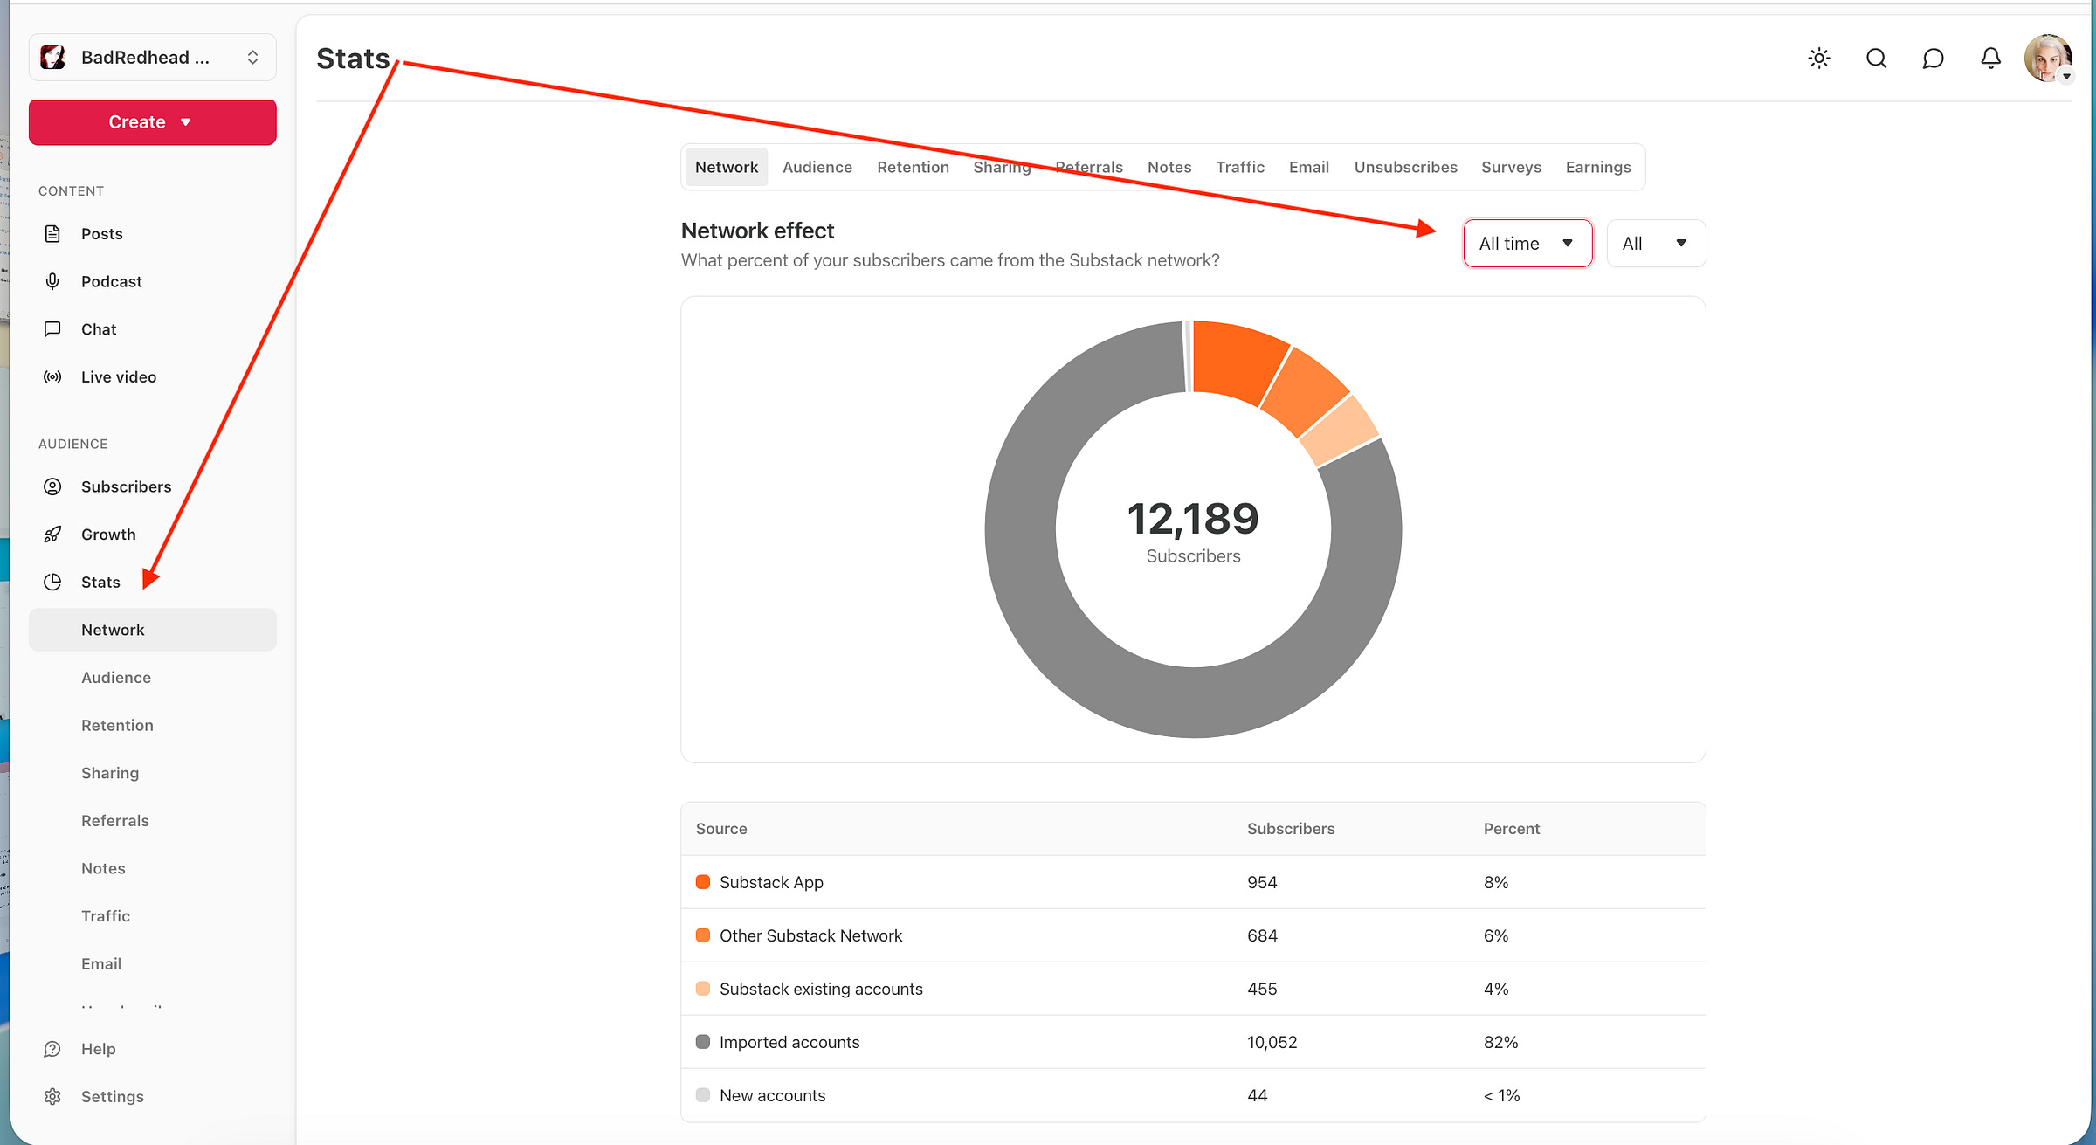Screen dimensions: 2096x1145
Task: Click the Subscribers person icon
Action: point(52,486)
